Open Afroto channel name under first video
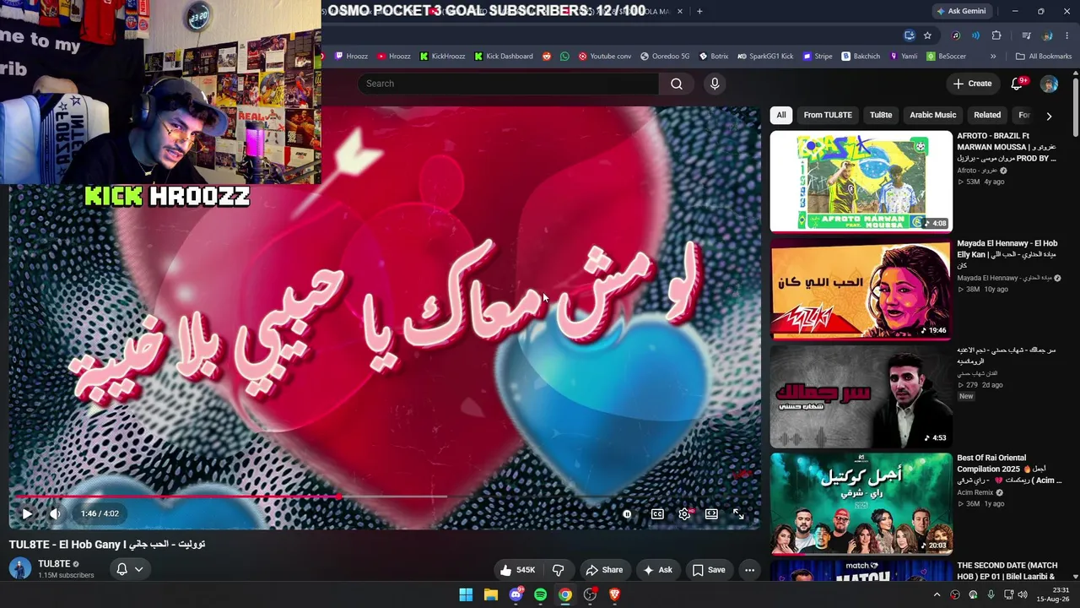 (976, 171)
